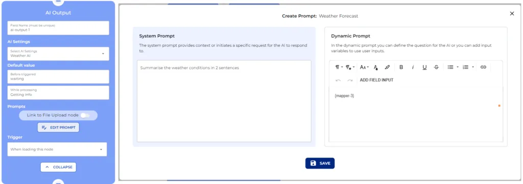This screenshot has height=184, width=523.
Task: Select the highlighter background color tool
Action: click(387, 67)
